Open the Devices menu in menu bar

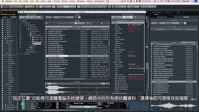tap(72, 1)
